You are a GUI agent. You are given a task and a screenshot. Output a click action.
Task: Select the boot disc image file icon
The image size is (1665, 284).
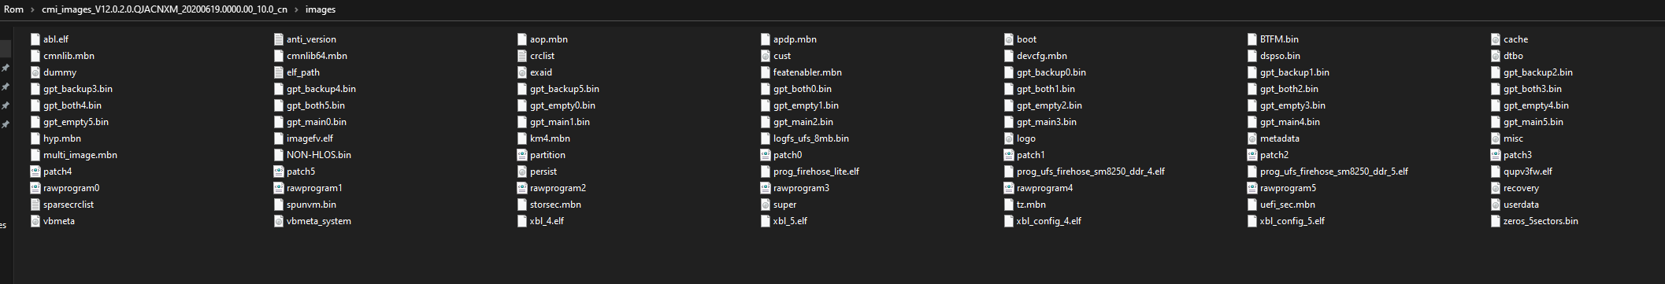pos(1009,39)
